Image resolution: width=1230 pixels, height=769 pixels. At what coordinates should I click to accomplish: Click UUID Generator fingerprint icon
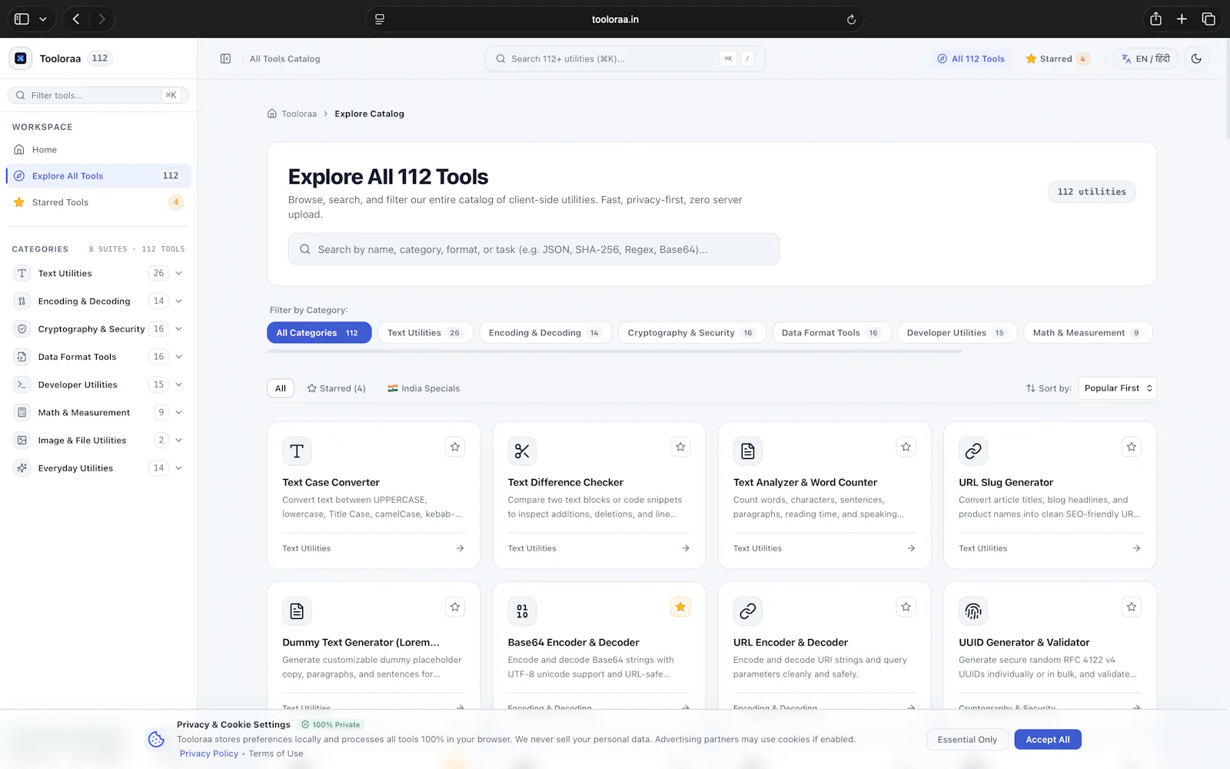coord(973,611)
